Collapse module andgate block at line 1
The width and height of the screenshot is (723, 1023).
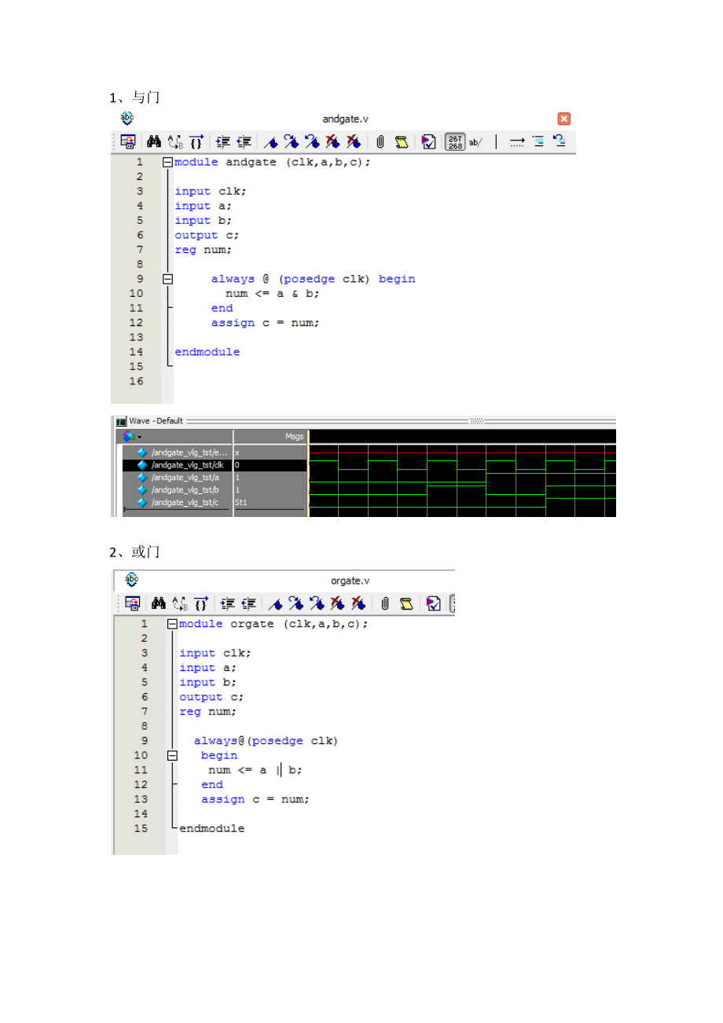point(167,162)
